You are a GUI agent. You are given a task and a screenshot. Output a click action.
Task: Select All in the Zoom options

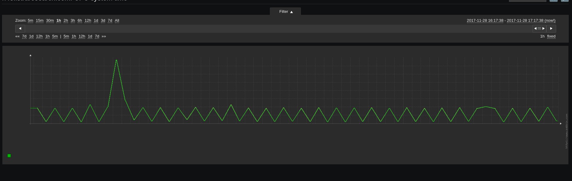(117, 21)
